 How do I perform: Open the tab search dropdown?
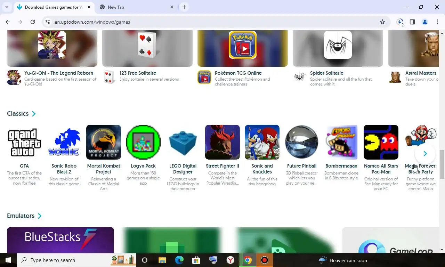7,7
